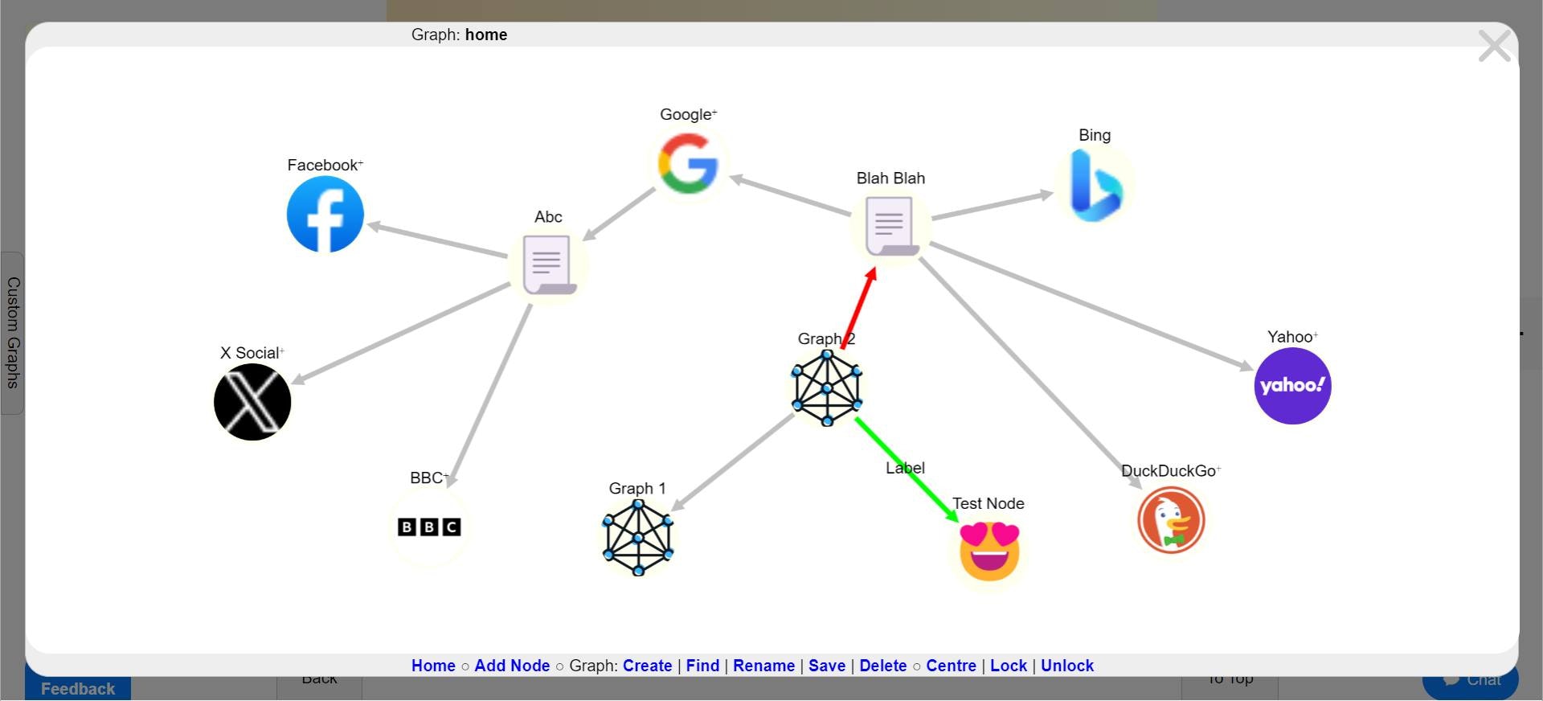1543x701 pixels.
Task: Close the graph dialog with X
Action: 1495,46
